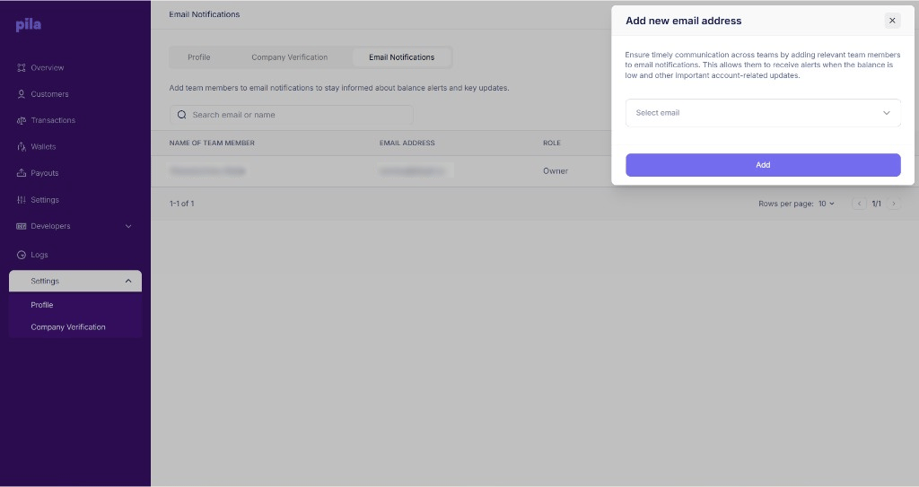Go to the previous page arrow
Image resolution: width=919 pixels, height=487 pixels.
pyautogui.click(x=859, y=204)
